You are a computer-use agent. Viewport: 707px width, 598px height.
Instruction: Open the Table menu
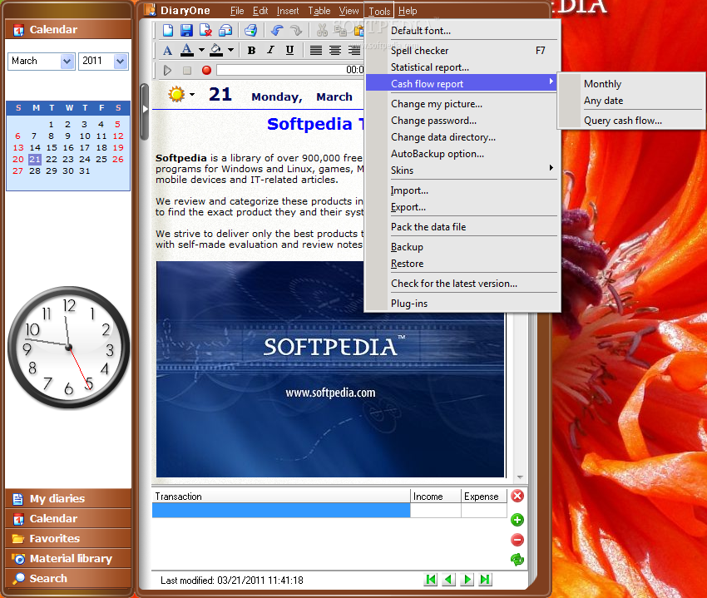pyautogui.click(x=319, y=11)
